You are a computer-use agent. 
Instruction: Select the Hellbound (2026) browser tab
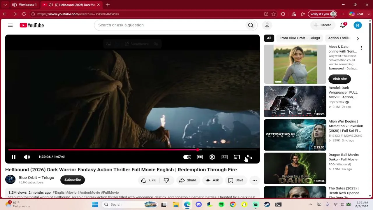point(71,5)
